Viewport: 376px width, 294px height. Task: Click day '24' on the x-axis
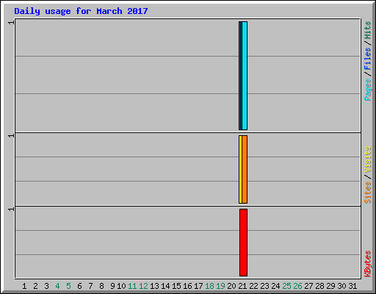click(275, 286)
